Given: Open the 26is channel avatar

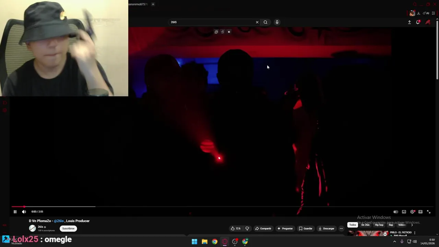Looking at the screenshot, I should [x=33, y=228].
